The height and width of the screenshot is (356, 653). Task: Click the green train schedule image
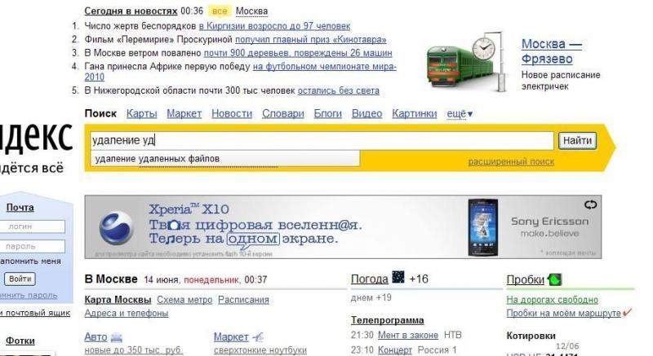[465, 61]
